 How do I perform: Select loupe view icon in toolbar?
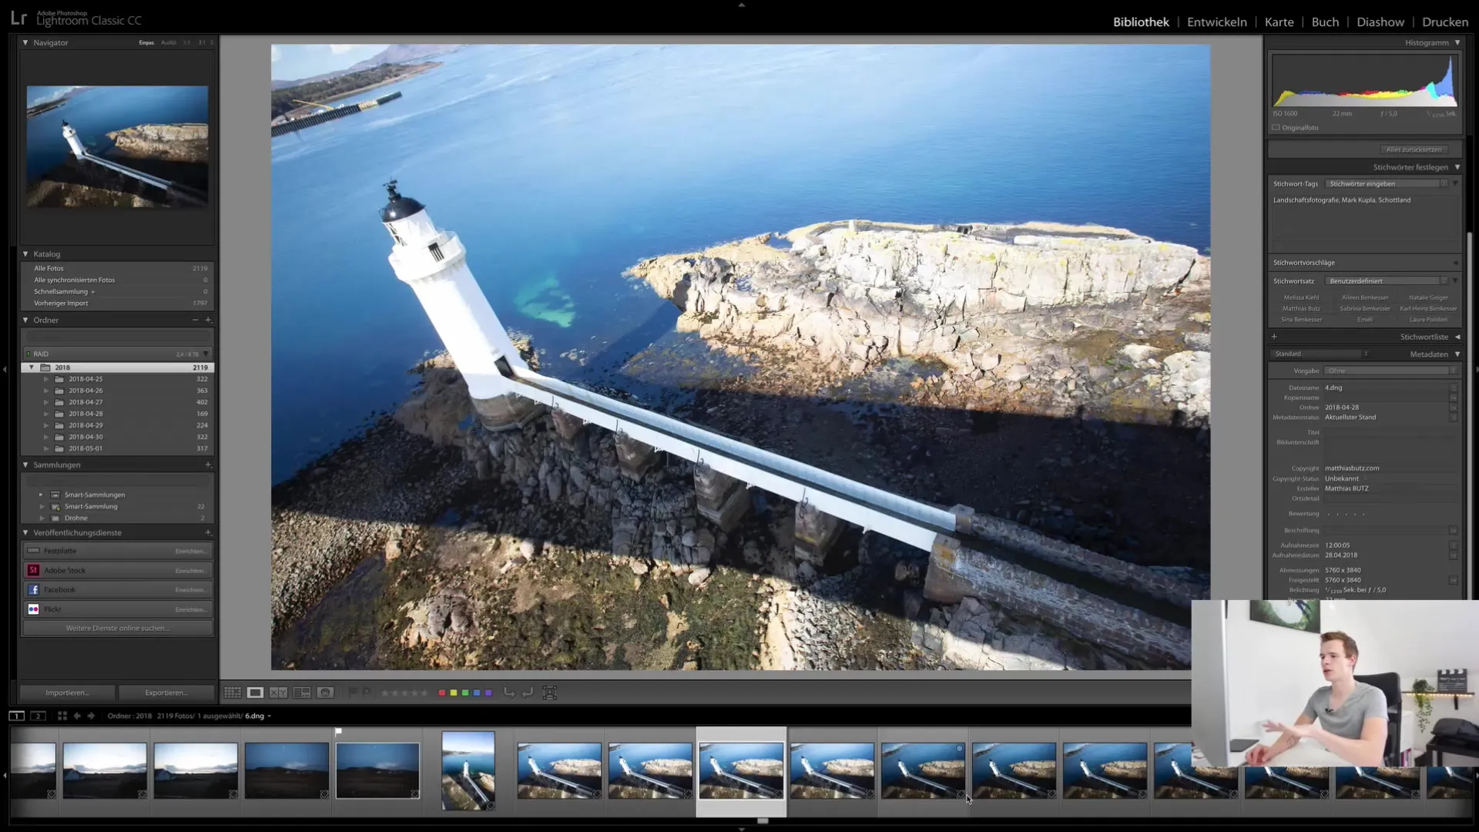[255, 693]
